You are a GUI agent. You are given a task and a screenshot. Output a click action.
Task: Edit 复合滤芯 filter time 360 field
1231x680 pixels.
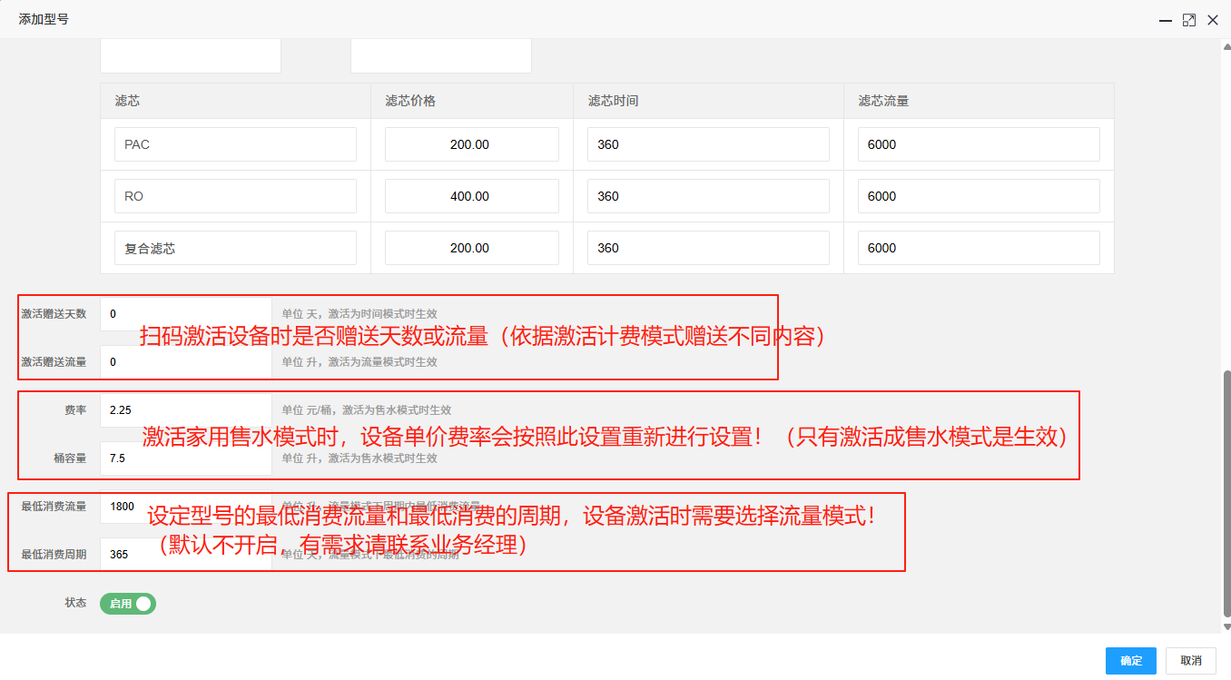coord(708,248)
